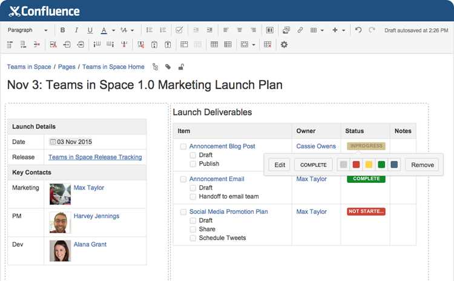Apply the text color (A)
The image size is (454, 281).
104,30
